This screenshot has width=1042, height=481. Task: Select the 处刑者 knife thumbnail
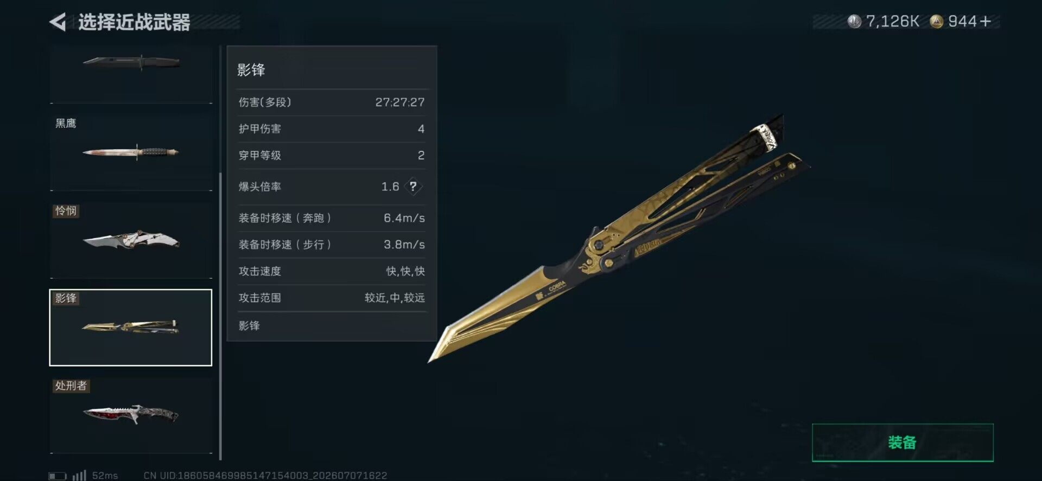click(x=131, y=415)
